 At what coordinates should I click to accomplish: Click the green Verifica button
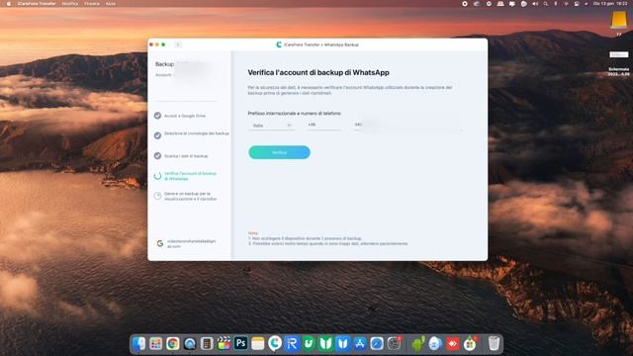point(279,152)
